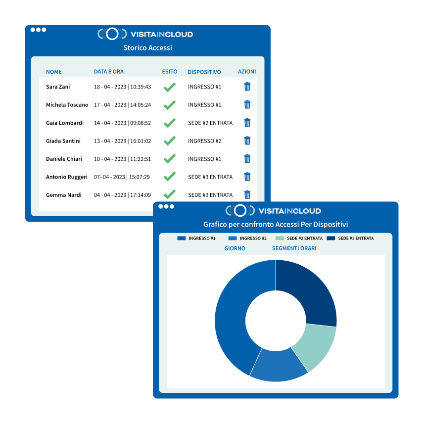
Task: Click the timestamp 04 - 04 - 2023 | 17:14:09
Action: point(123,195)
